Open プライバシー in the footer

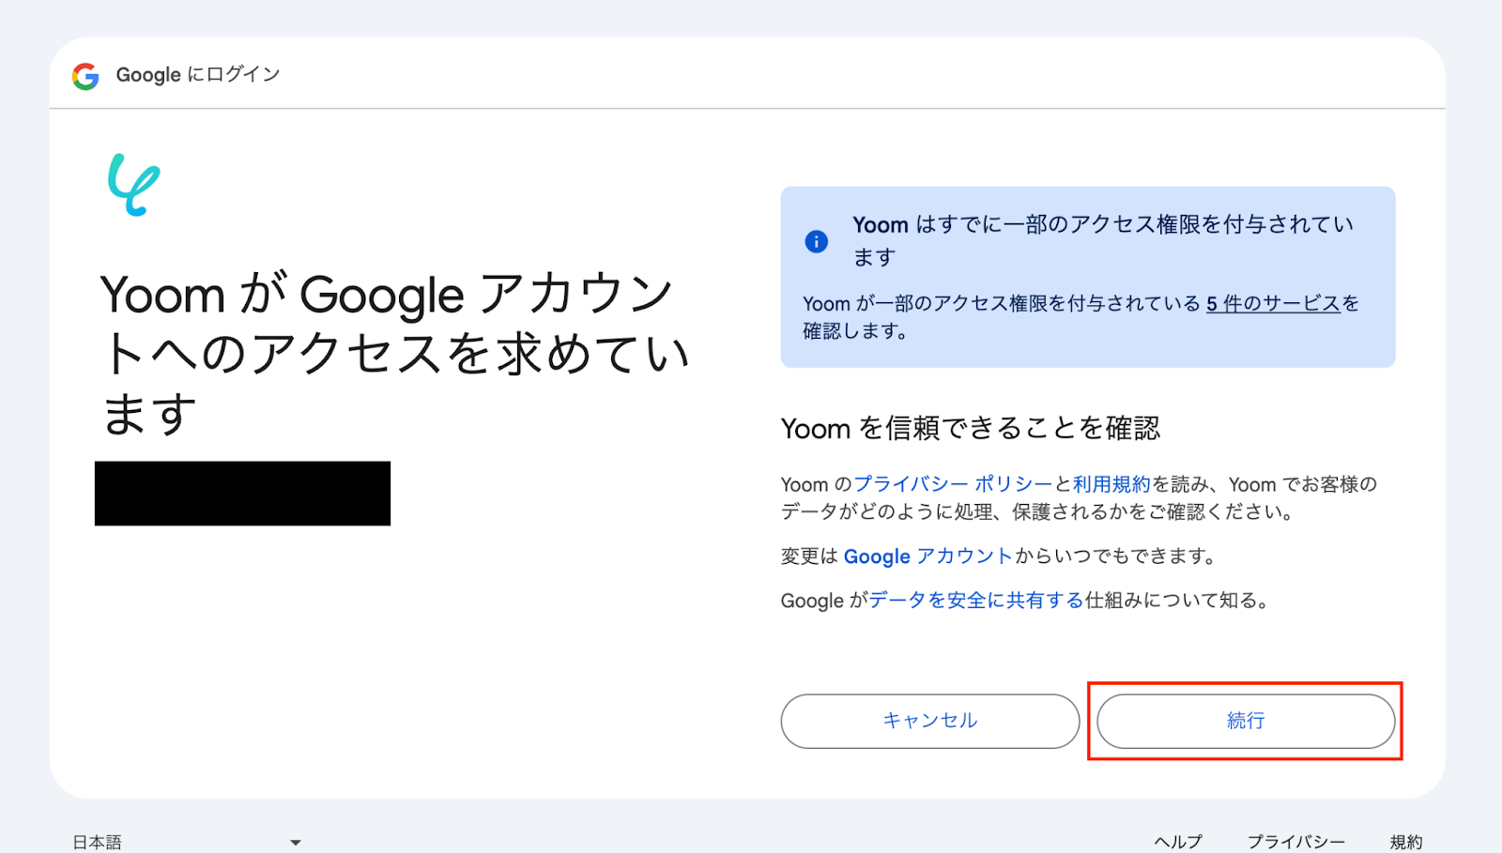(1295, 842)
